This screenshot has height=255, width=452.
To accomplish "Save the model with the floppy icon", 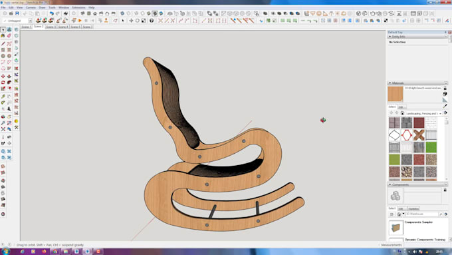I will coord(17,13).
